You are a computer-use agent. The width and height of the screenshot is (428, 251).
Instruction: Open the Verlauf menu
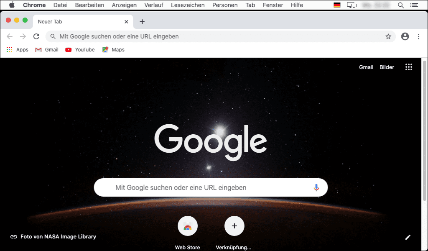click(x=154, y=5)
